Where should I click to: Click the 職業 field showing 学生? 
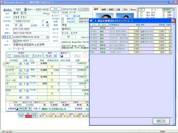pos(75,25)
